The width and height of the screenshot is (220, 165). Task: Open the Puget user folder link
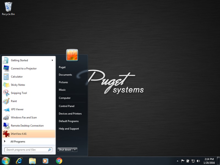62,67
